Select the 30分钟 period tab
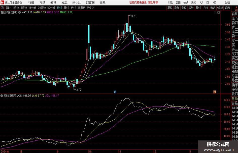The width and height of the screenshot is (238, 153). pos(42,8)
